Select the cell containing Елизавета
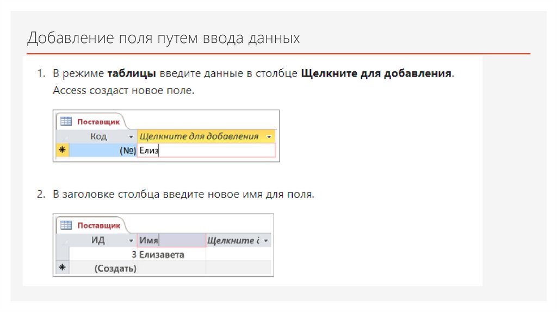 click(171, 254)
